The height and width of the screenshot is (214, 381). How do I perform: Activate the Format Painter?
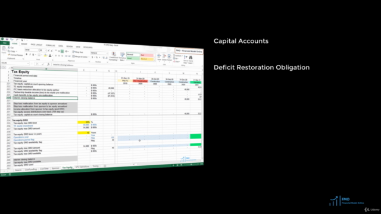(x=15, y=55)
